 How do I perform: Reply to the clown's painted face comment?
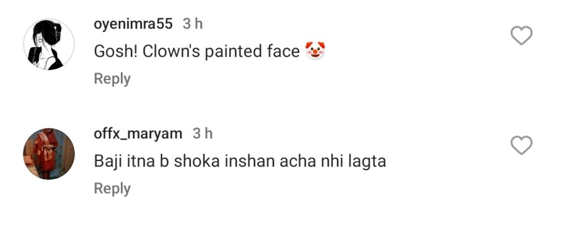[112, 79]
